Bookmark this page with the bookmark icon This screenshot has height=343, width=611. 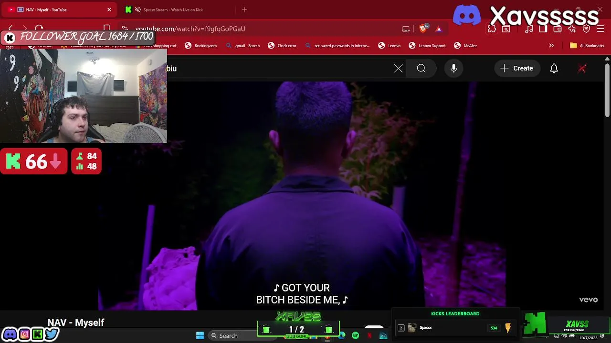click(107, 29)
